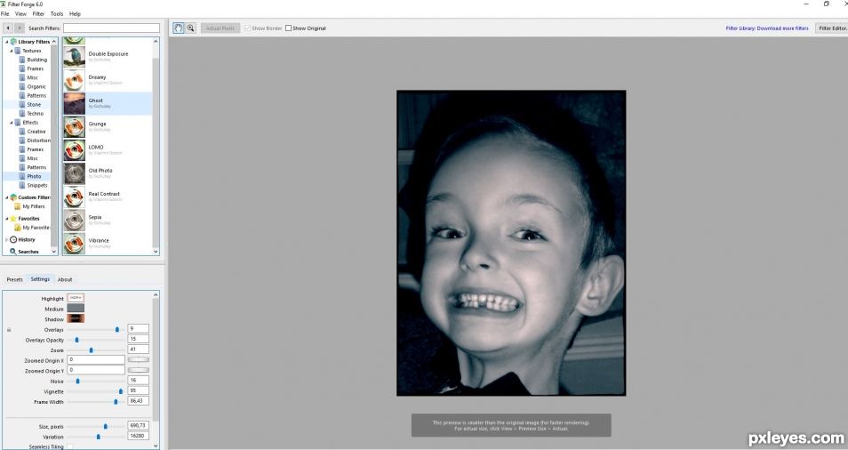The height and width of the screenshot is (450, 848).
Task: Click the History clock icon
Action: click(x=13, y=239)
